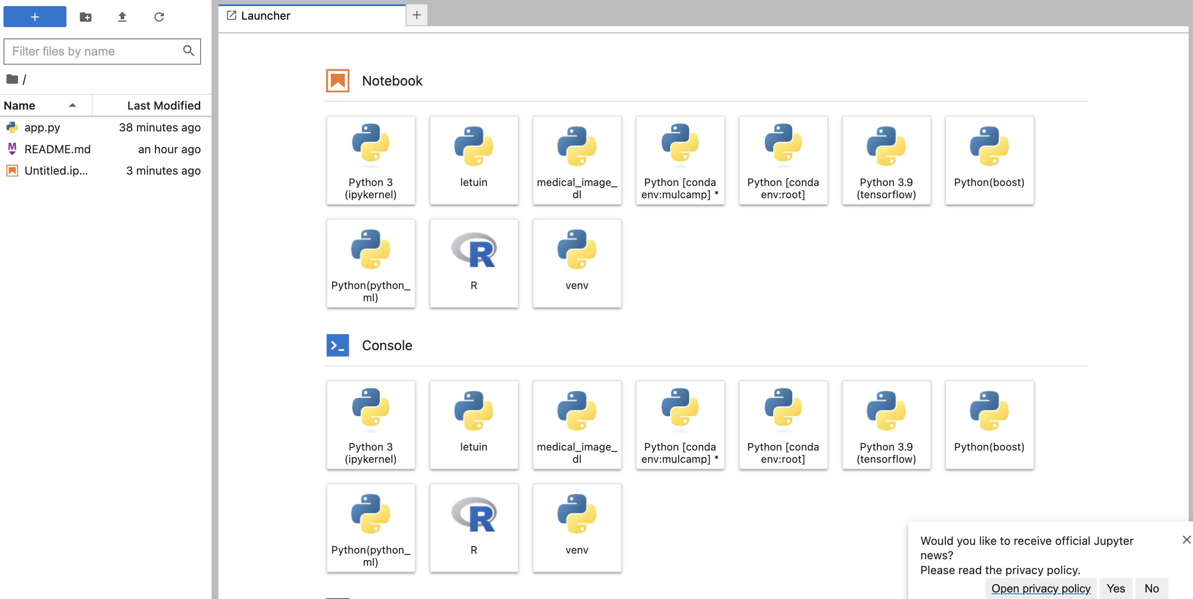This screenshot has width=1193, height=599.
Task: Close the Jupyter news notification
Action: 1186,539
